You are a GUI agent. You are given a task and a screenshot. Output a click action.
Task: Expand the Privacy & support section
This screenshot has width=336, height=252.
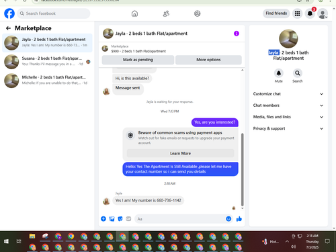coord(288,128)
